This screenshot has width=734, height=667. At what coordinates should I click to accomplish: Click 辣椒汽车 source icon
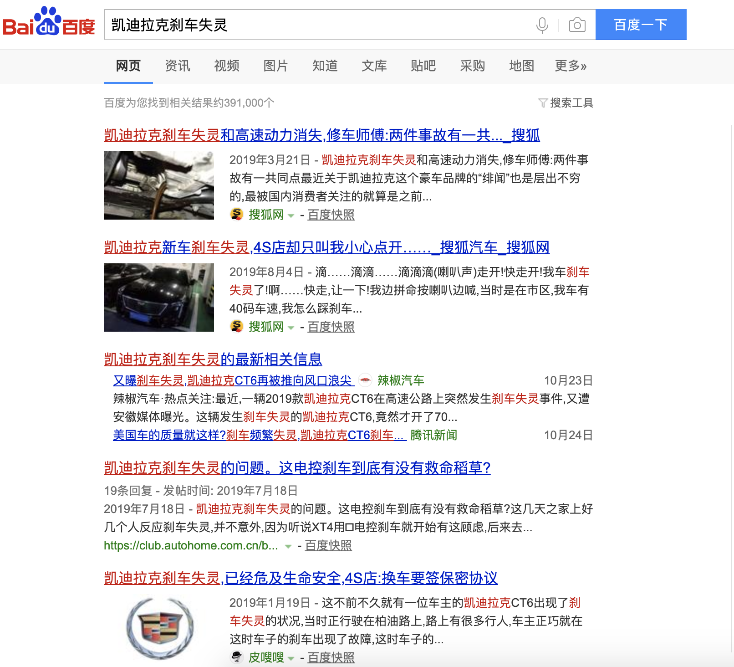pos(365,380)
